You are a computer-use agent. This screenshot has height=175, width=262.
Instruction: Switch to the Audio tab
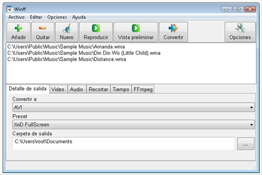76,89
